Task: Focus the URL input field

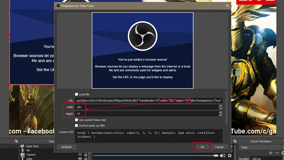Action: tap(149, 100)
